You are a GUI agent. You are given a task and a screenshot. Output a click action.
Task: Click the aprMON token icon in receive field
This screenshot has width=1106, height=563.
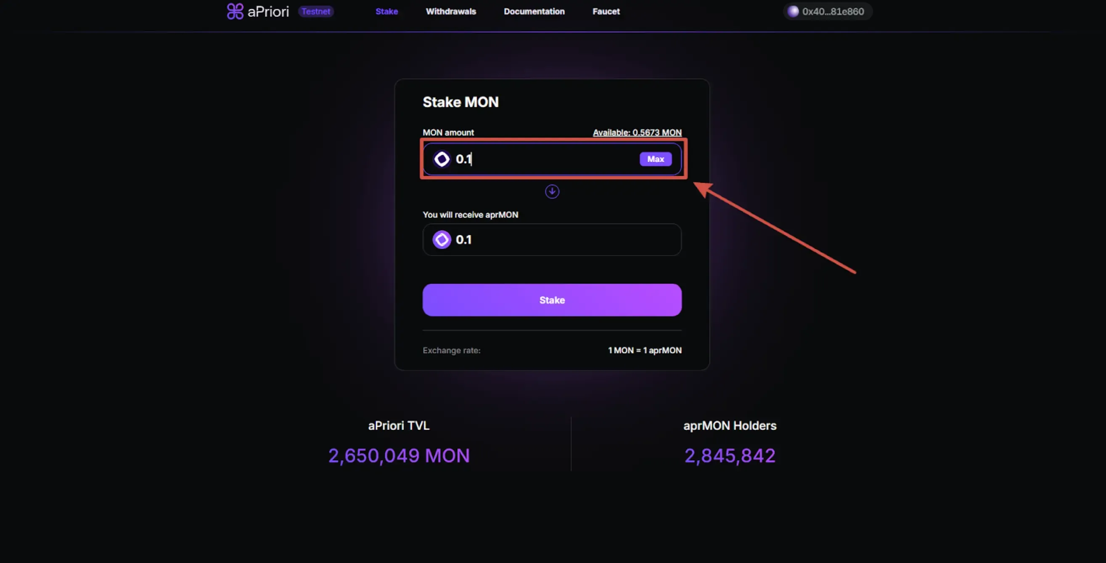(x=442, y=239)
